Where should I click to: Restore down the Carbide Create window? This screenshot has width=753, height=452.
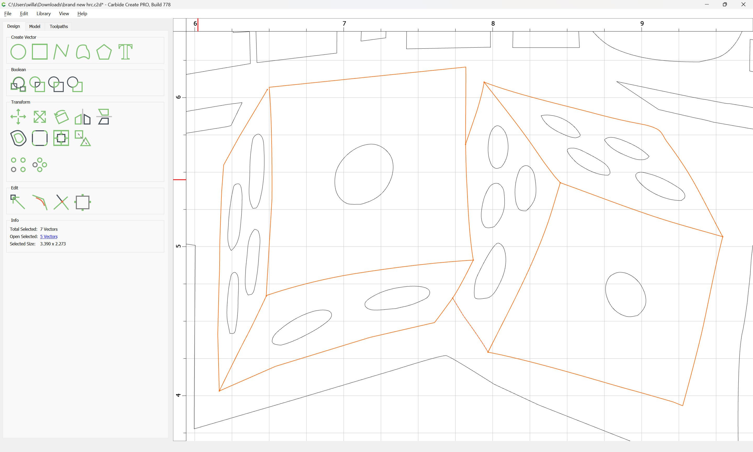tap(725, 4)
